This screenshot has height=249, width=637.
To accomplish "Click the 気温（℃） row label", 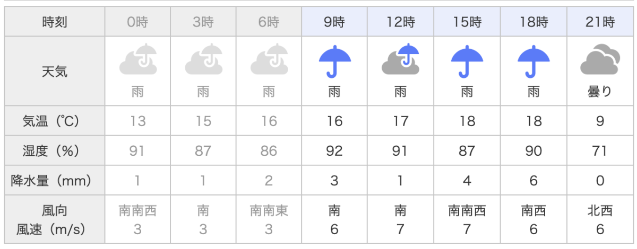I will coord(55,121).
